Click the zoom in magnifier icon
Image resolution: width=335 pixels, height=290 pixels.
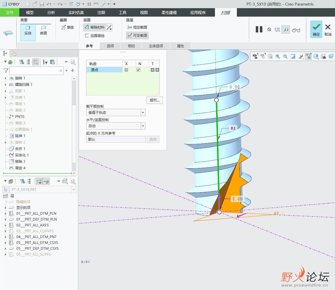coord(277,56)
